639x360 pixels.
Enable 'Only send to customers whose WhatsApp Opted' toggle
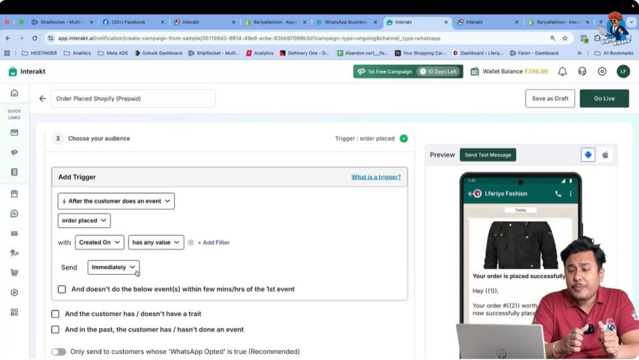pyautogui.click(x=59, y=351)
